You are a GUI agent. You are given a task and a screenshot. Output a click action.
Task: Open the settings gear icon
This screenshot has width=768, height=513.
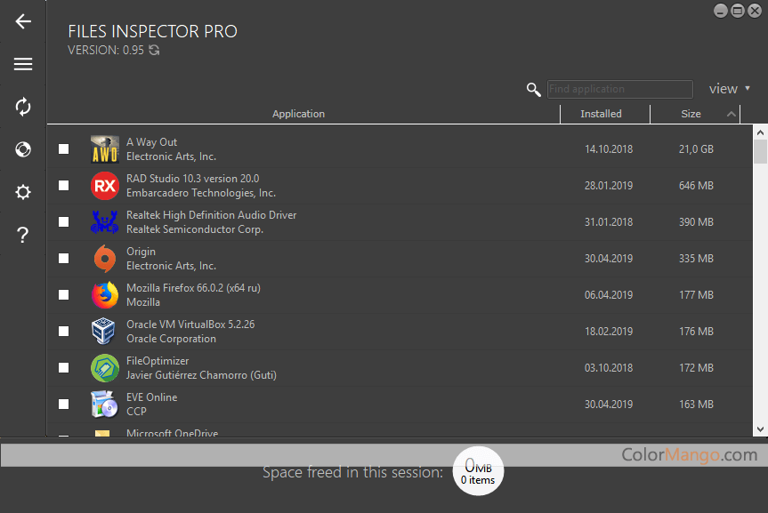coord(23,192)
